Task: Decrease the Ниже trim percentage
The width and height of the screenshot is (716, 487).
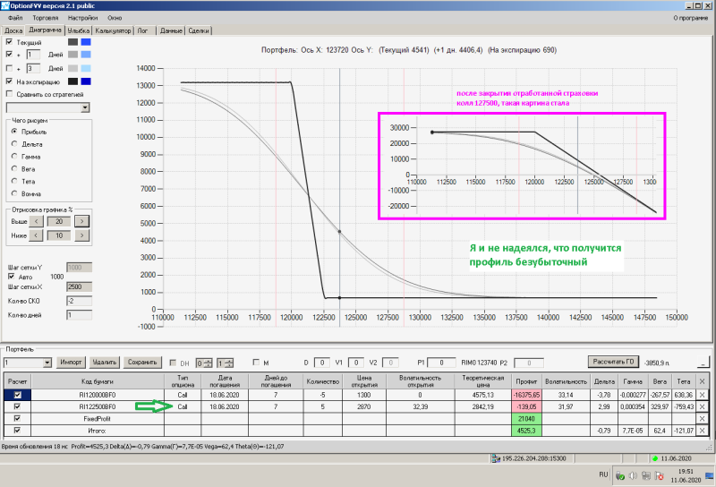Action: point(36,235)
